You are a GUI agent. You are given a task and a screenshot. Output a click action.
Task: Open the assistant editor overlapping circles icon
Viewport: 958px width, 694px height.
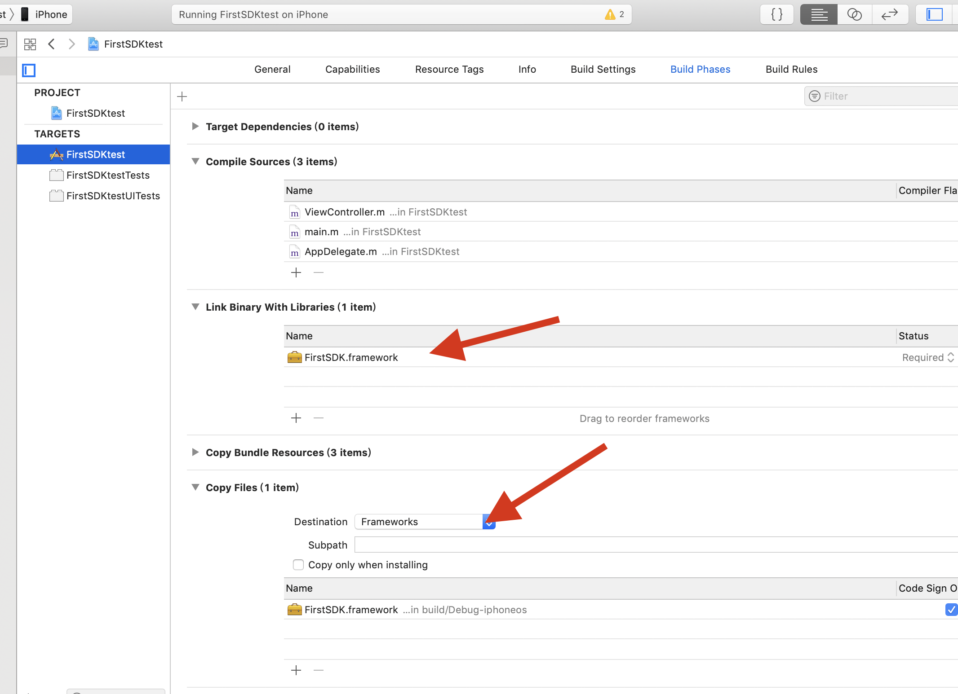point(854,14)
